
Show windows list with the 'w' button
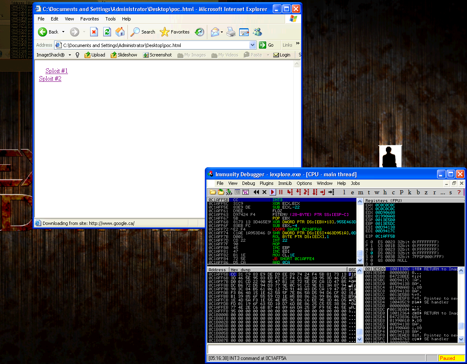pyautogui.click(x=377, y=192)
